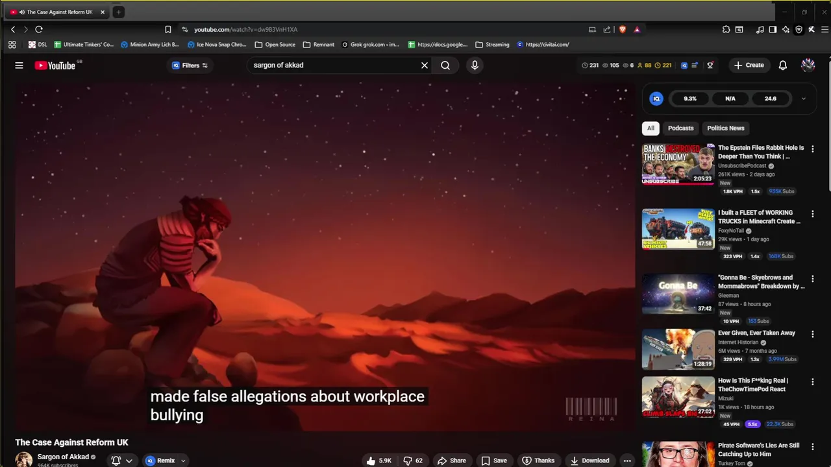Open browser main hamburger menu
The image size is (831, 467).
pyautogui.click(x=825, y=29)
